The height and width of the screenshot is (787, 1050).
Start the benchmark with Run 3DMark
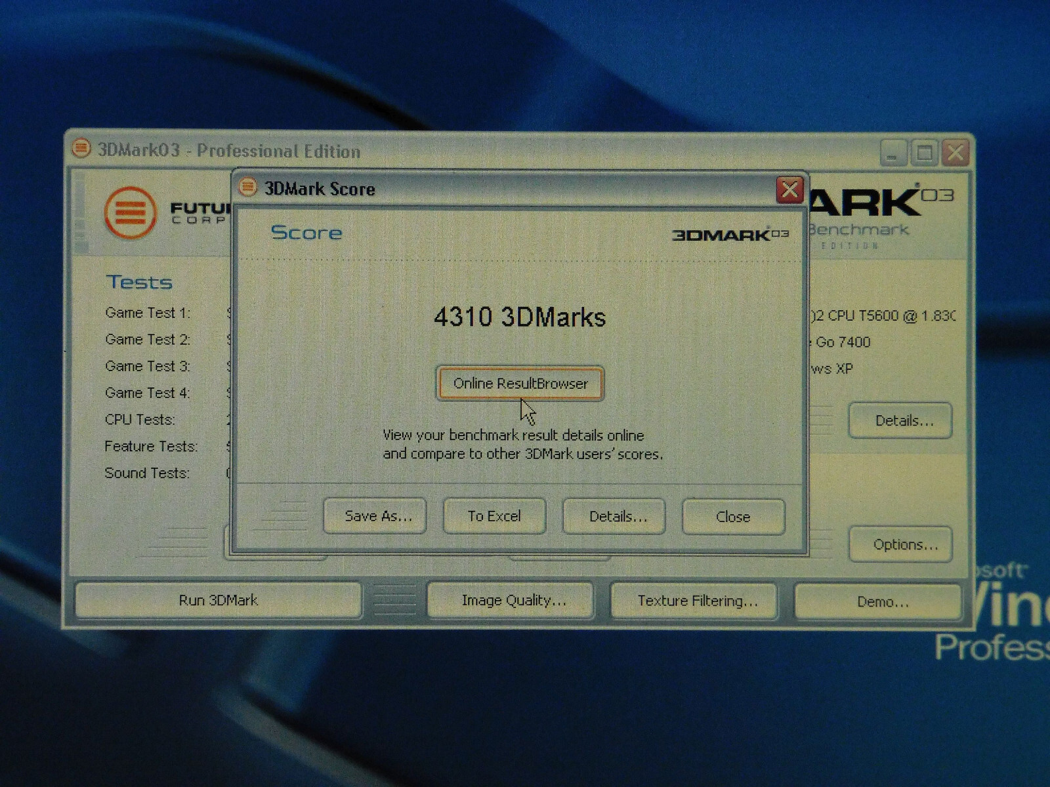219,600
